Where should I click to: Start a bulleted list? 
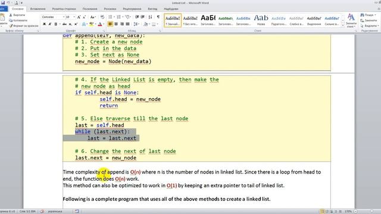pyautogui.click(x=110, y=17)
